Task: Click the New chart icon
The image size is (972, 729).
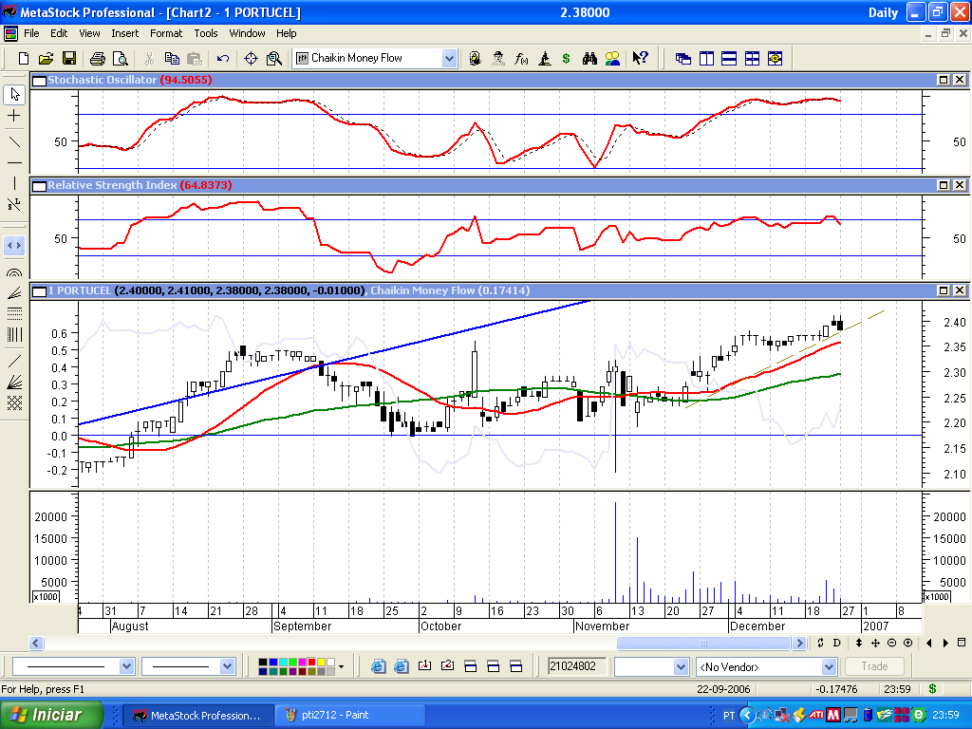Action: (x=24, y=58)
